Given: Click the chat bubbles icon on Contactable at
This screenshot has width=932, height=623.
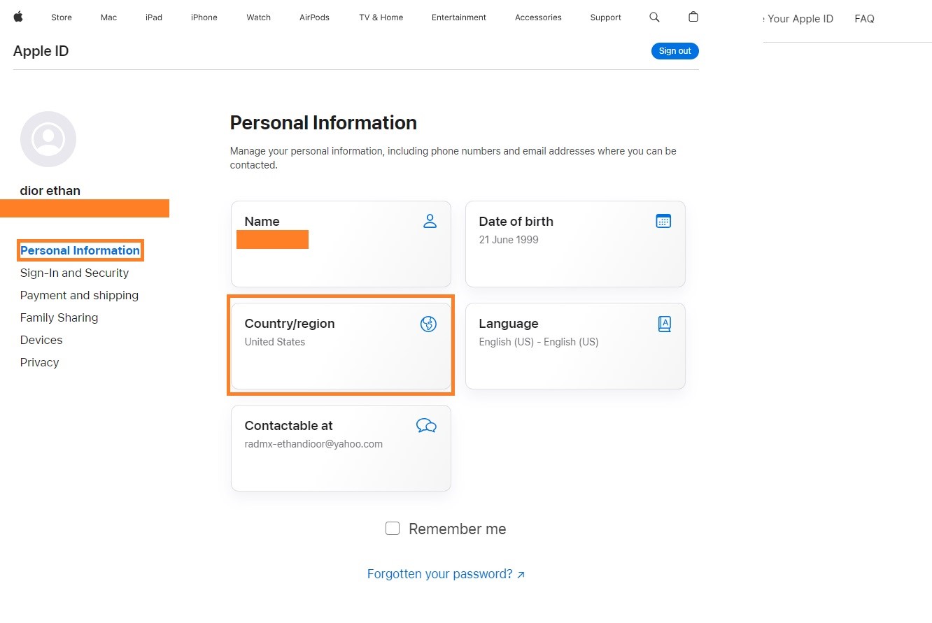Looking at the screenshot, I should coord(426,426).
